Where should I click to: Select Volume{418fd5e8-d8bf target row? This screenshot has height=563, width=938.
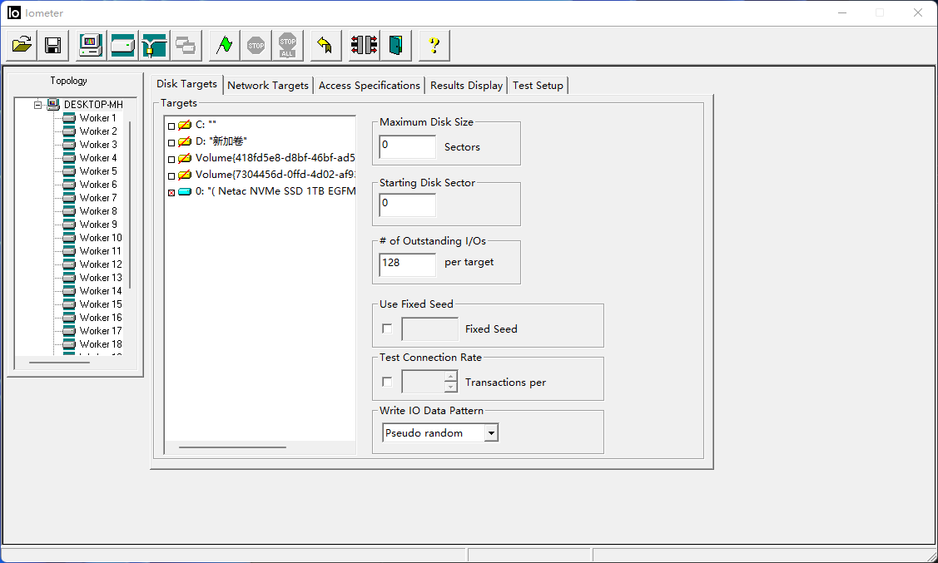(275, 158)
